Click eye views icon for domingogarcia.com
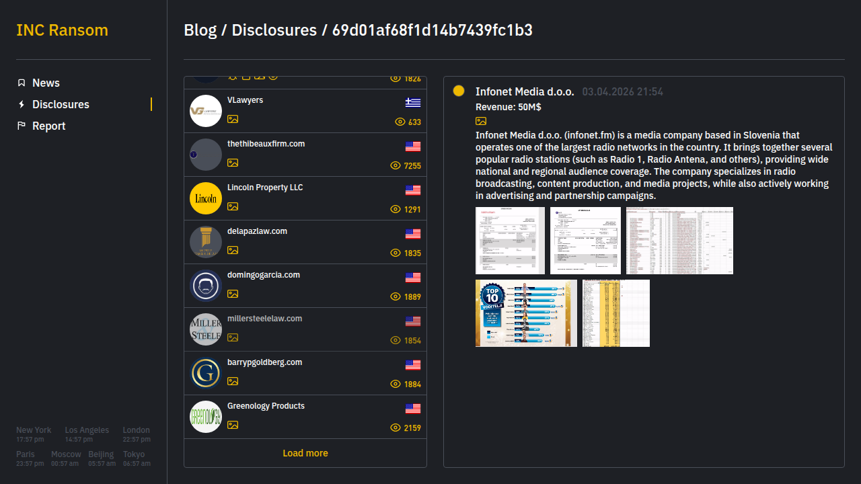 [x=396, y=296]
